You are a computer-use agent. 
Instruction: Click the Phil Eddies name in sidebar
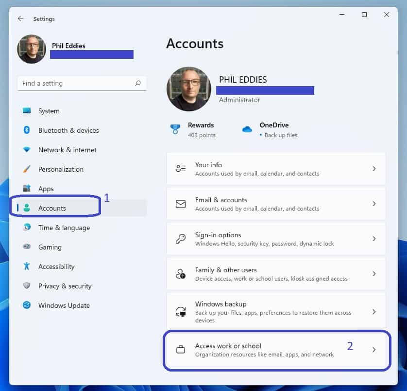point(68,46)
